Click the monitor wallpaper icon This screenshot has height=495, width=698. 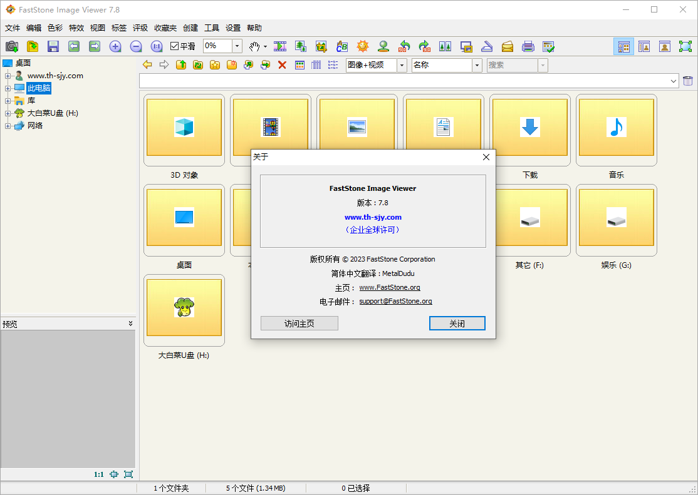(x=466, y=46)
